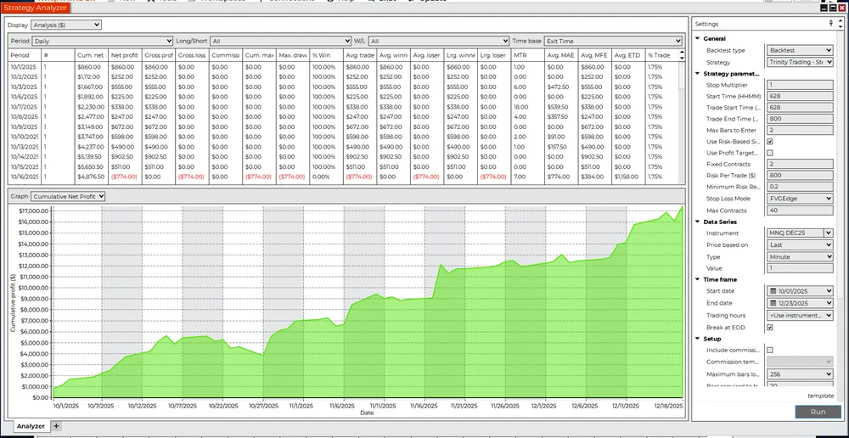Open the template link
This screenshot has height=438, width=849.
point(820,396)
